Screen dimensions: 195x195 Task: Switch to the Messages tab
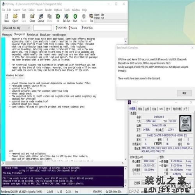point(7,35)
